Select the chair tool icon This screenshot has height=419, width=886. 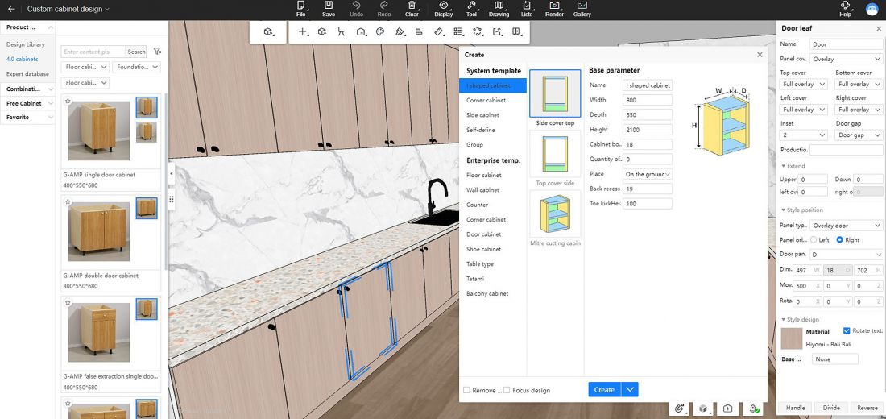tap(341, 31)
